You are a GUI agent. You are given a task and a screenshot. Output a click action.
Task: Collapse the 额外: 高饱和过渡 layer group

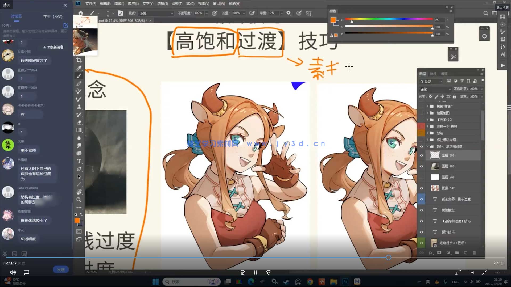click(x=428, y=146)
